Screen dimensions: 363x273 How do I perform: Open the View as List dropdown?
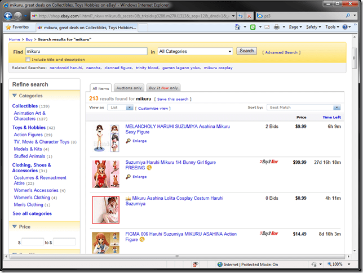click(x=121, y=108)
